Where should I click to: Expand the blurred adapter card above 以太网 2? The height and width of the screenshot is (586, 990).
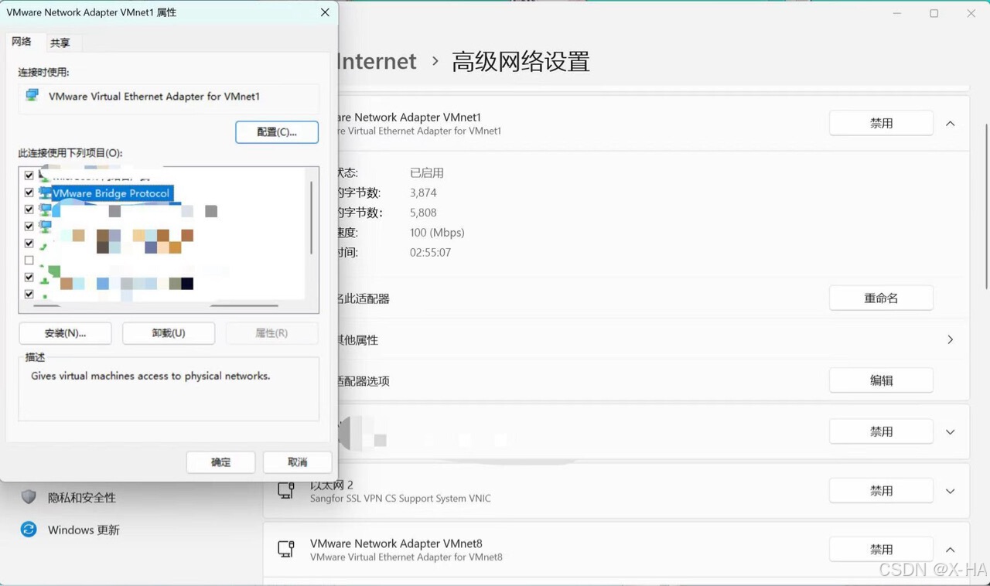pos(951,432)
